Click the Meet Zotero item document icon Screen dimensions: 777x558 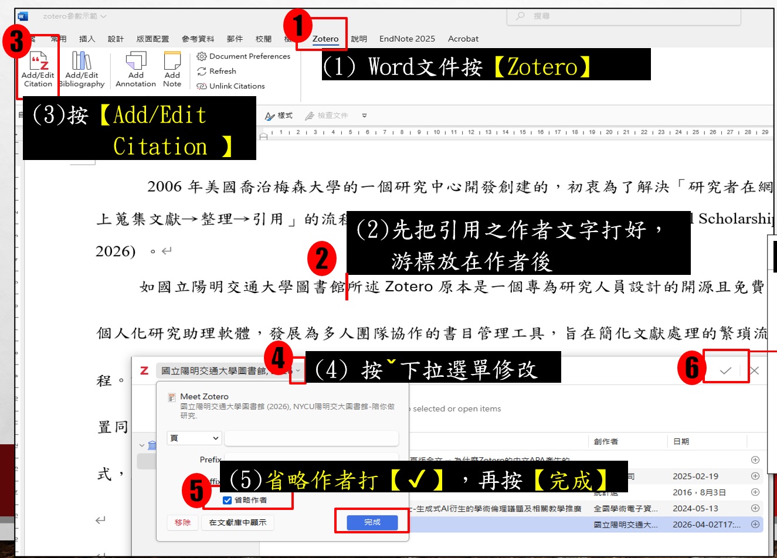172,397
